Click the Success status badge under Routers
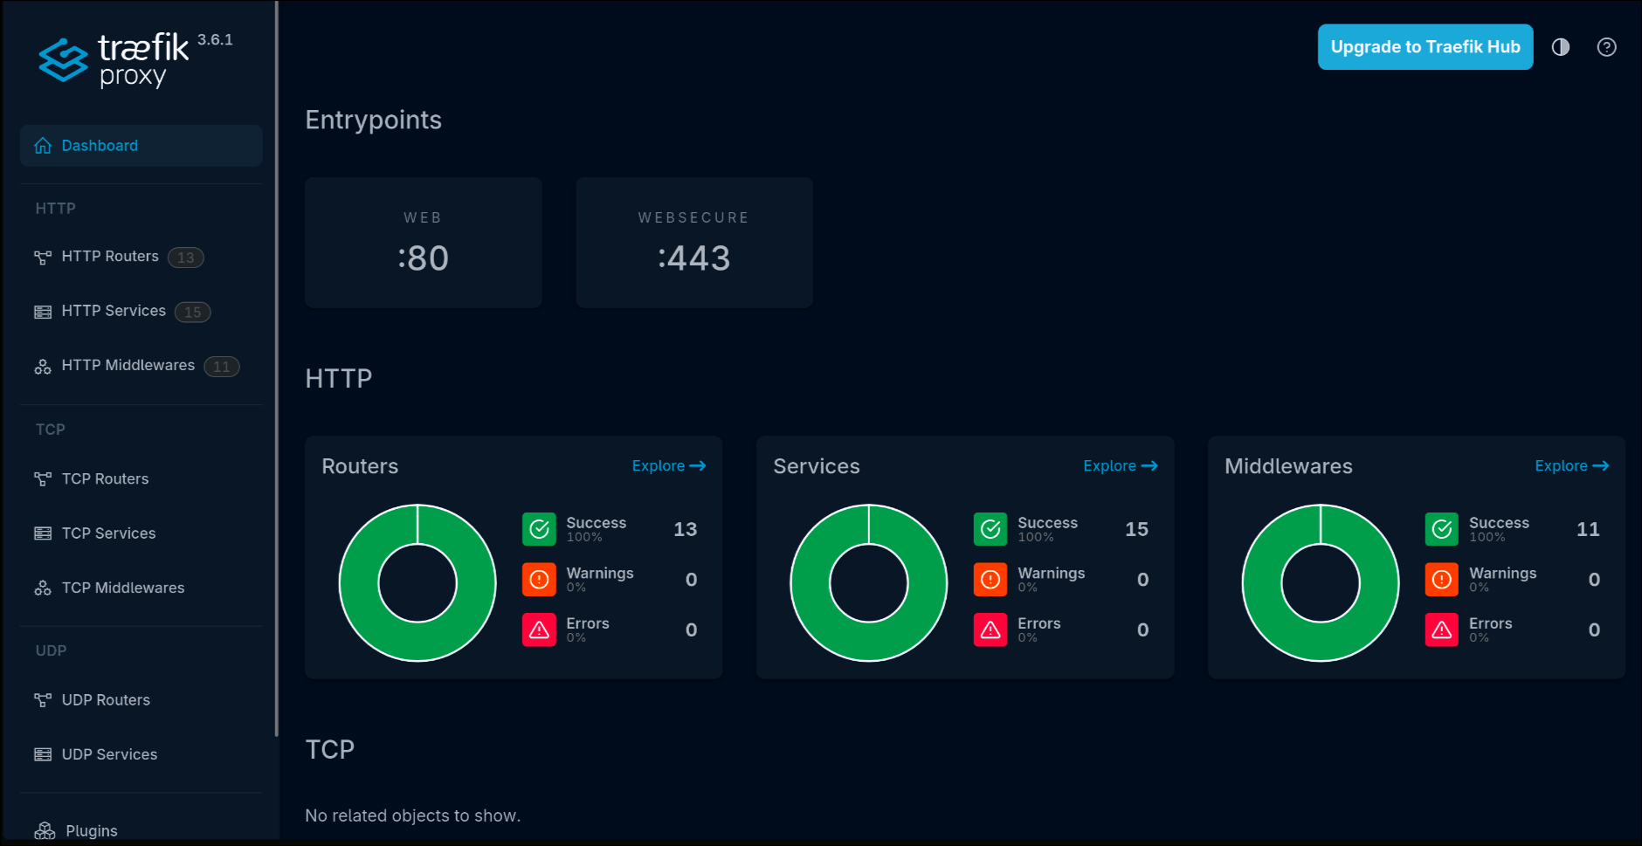The image size is (1642, 846). [539, 528]
